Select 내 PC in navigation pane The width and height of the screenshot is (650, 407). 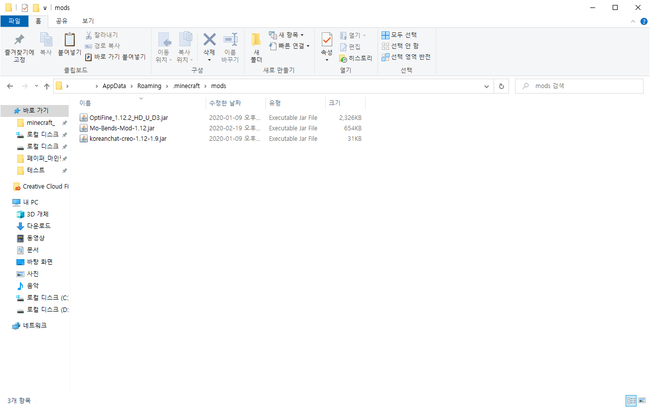tap(30, 202)
